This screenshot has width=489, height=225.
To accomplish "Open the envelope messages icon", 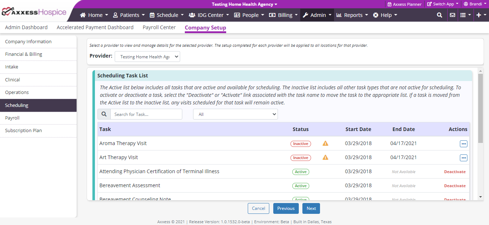I will [452, 15].
